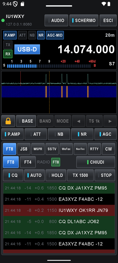Tap the S7 signal reading
This screenshot has width=118, height=263.
(112, 64)
